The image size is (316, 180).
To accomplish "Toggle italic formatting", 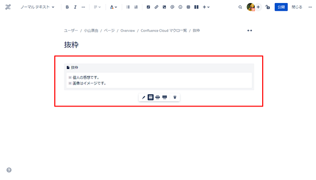I will point(75,7).
